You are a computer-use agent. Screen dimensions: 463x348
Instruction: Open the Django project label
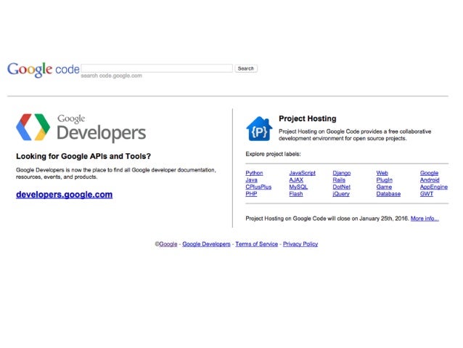click(342, 173)
